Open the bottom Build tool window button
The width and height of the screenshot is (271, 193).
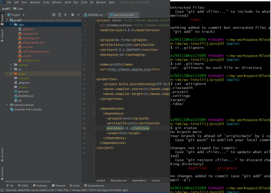(x=74, y=186)
